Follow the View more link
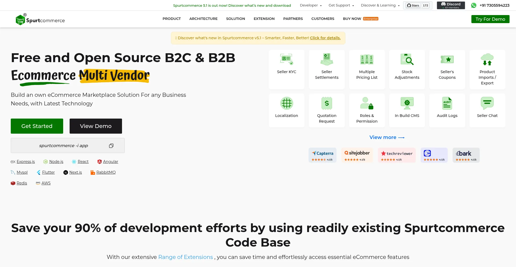Screen dimensions: 516x267 point(387,137)
